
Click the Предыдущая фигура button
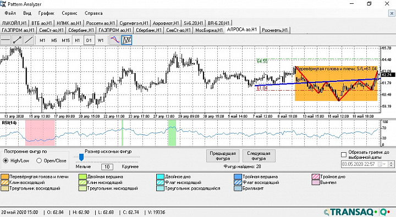[x=223, y=156]
